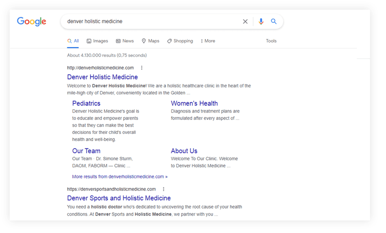This screenshot has height=233, width=386.
Task: Open the three-dot menu beside denversportsandholisticmedicine.com
Action: click(164, 189)
